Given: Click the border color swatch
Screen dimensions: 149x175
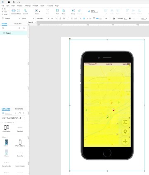Looking at the screenshot, I should coord(130,19).
